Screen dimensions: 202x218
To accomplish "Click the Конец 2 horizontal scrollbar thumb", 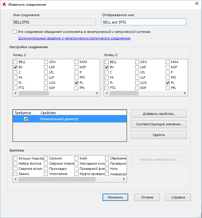I will click(124, 93).
